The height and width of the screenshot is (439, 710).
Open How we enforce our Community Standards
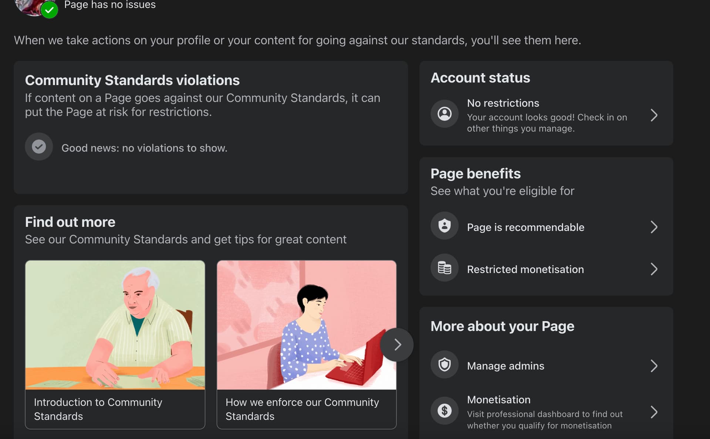click(x=302, y=409)
